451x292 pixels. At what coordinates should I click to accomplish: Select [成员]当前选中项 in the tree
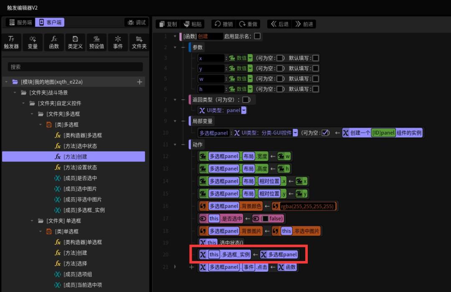[83, 285]
